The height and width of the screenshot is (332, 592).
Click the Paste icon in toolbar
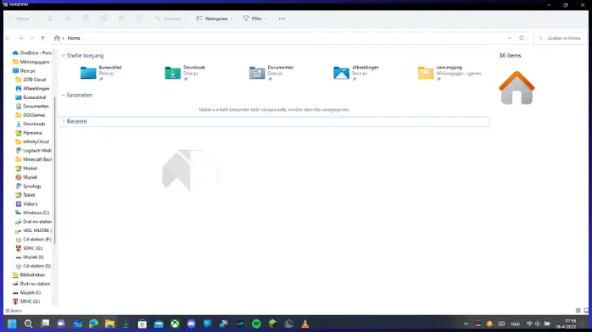coord(86,19)
